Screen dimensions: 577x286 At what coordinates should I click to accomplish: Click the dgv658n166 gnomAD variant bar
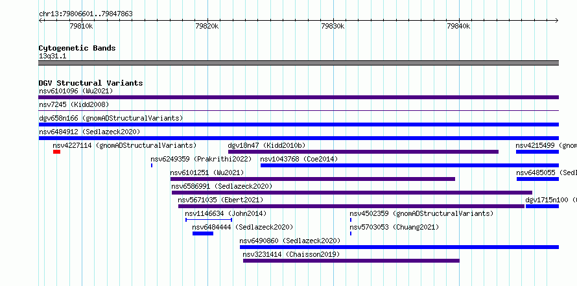pyautogui.click(x=298, y=125)
